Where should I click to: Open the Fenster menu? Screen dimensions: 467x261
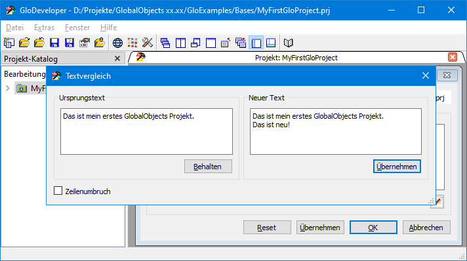[77, 28]
